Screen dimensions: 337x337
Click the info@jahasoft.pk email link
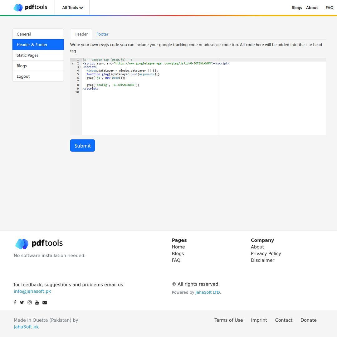32,291
